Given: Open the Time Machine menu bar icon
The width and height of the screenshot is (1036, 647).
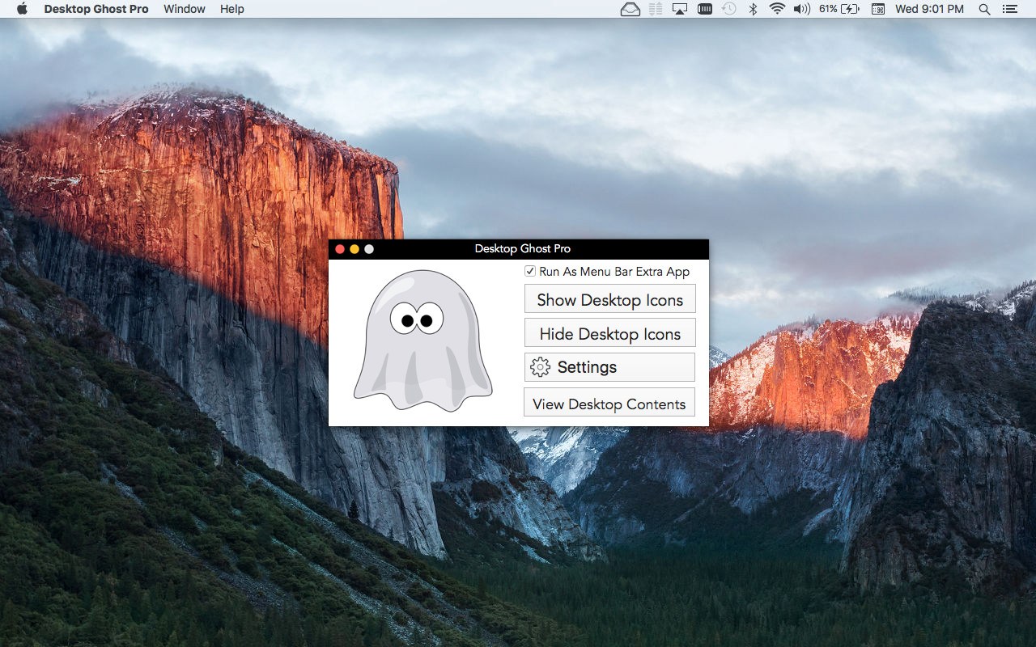Looking at the screenshot, I should [729, 9].
